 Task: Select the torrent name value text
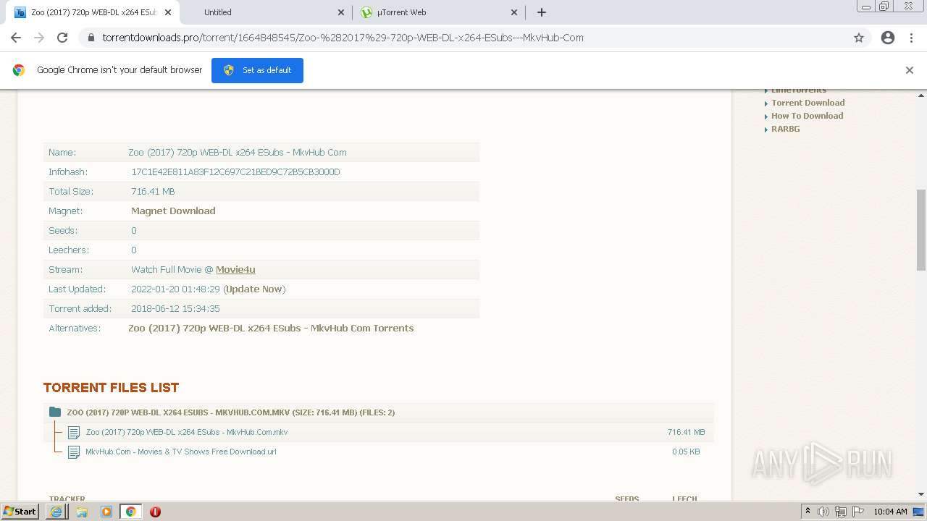(x=238, y=153)
